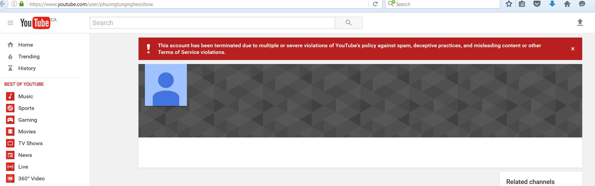Viewport: 595px width, 186px height.
Task: Select the Live broadcast icon
Action: click(x=10, y=167)
